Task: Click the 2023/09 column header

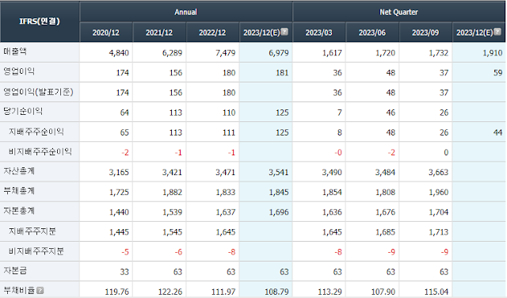Action: pyautogui.click(x=425, y=32)
